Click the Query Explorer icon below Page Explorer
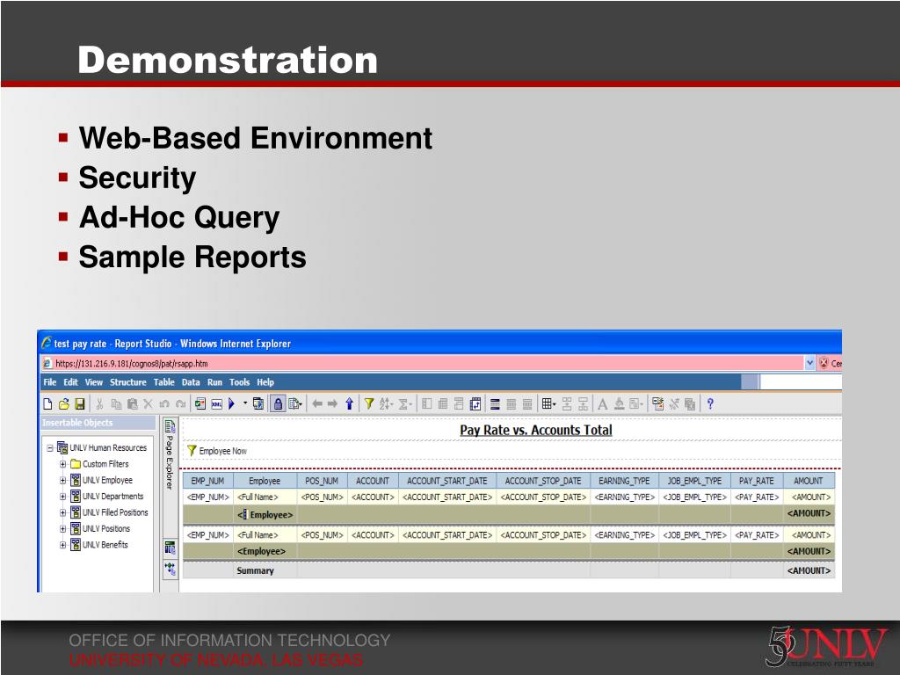The width and height of the screenshot is (900, 675). point(170,548)
